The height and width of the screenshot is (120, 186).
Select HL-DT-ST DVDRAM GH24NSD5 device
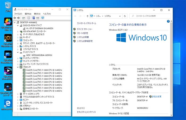point(40,28)
